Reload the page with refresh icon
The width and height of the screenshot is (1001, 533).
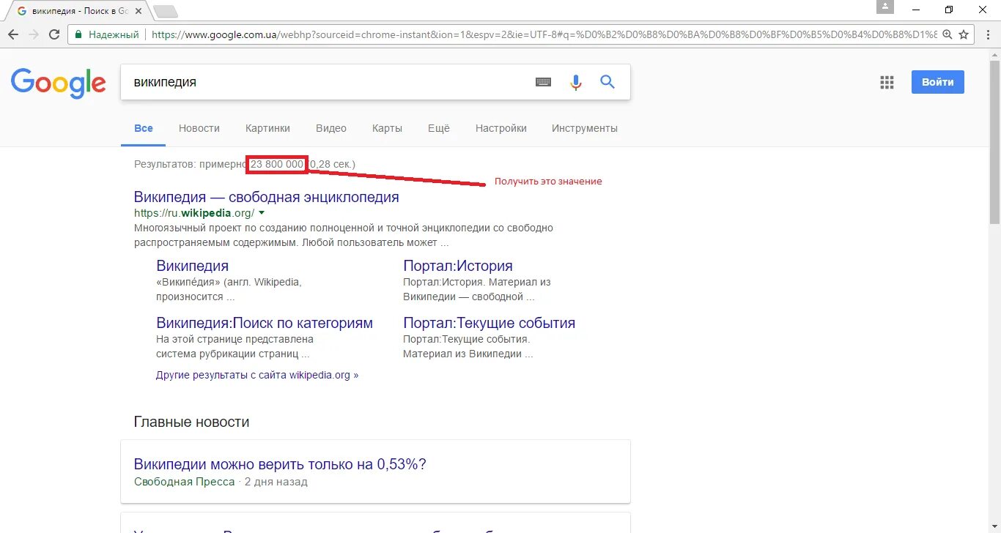click(54, 34)
